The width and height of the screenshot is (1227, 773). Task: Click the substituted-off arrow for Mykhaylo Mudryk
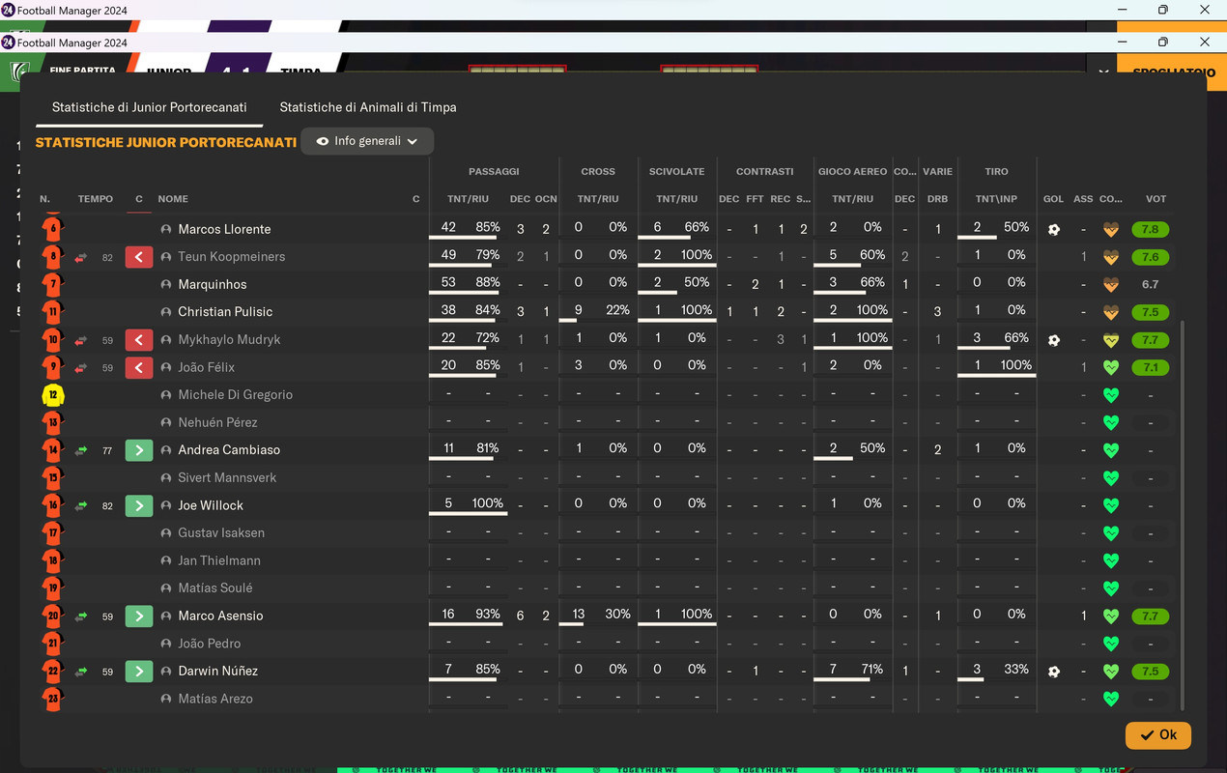tap(139, 340)
